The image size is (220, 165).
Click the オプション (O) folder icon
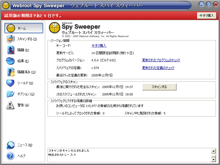pos(10,94)
